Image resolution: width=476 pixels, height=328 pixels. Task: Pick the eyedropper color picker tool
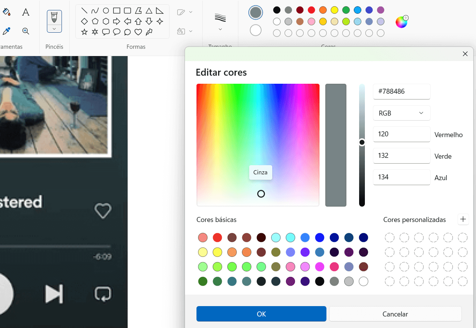coord(7,31)
